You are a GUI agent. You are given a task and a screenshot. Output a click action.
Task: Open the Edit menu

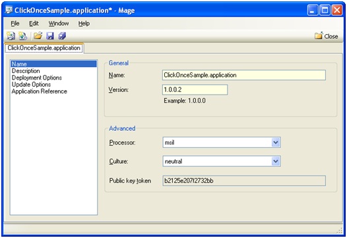[x=34, y=24]
